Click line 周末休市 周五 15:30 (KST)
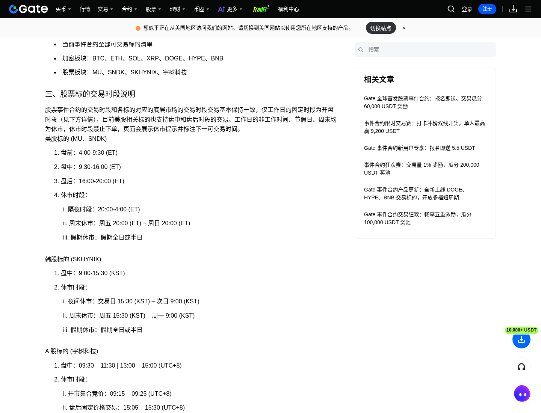541x413 pixels. (x=132, y=315)
